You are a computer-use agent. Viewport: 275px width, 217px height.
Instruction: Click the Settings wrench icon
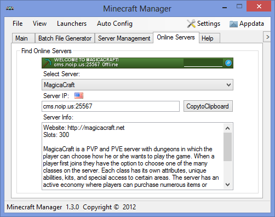pyautogui.click(x=191, y=24)
